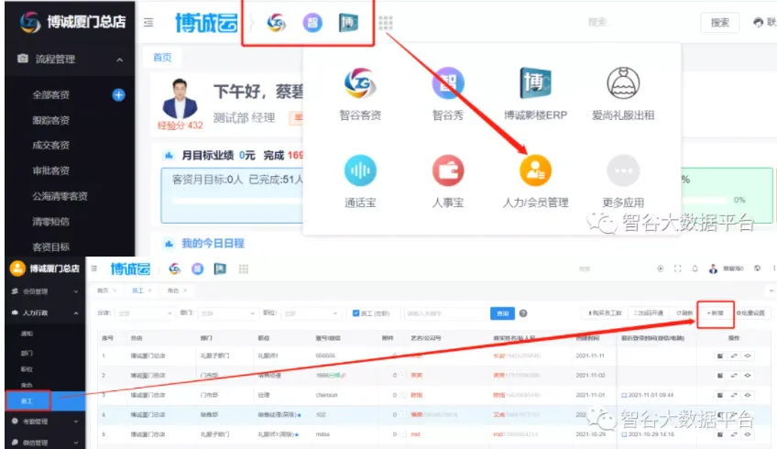
Task: Collapse the 流程管理 sidebar section
Action: 120,60
